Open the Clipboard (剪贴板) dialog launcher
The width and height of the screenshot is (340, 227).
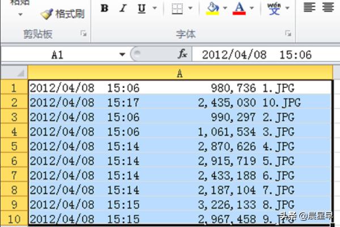[x=84, y=35]
